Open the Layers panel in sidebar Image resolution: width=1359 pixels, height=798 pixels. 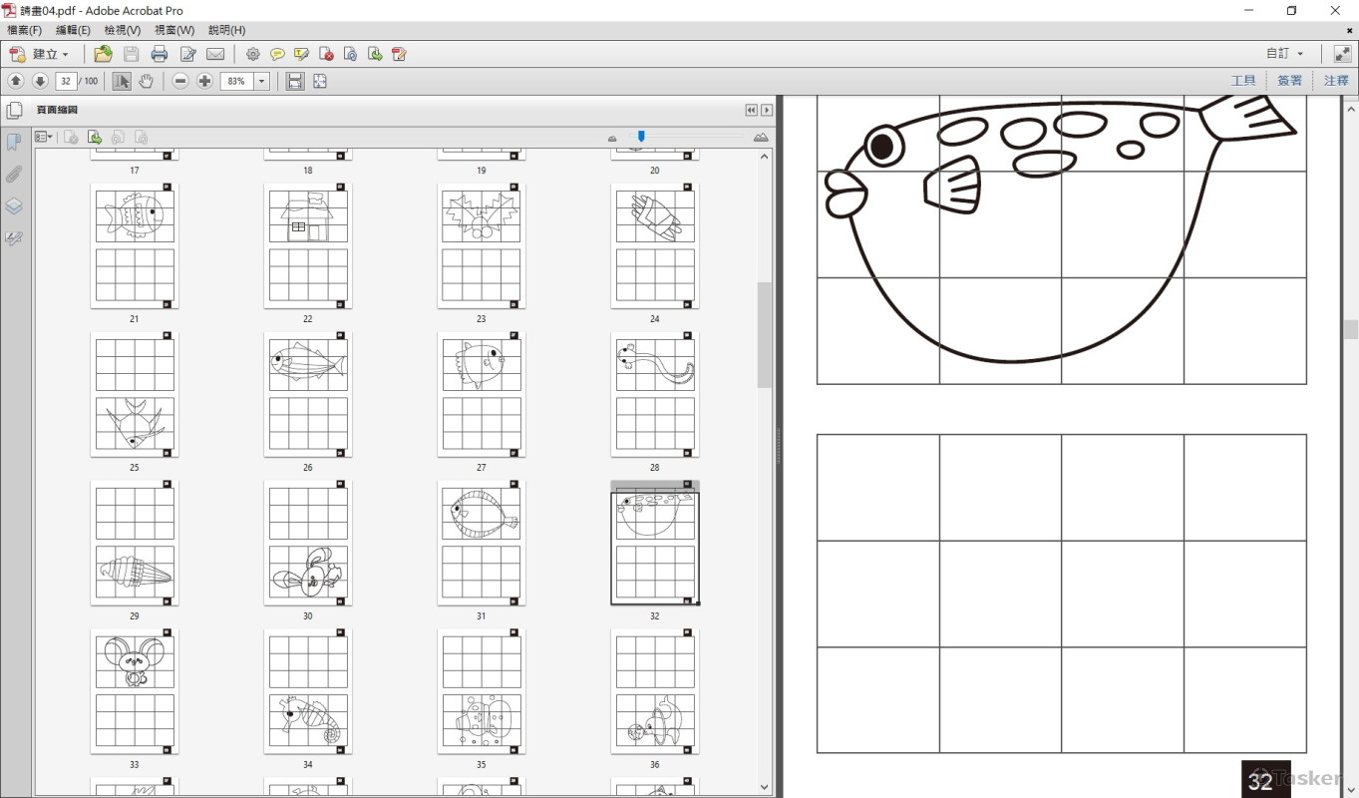tap(14, 206)
